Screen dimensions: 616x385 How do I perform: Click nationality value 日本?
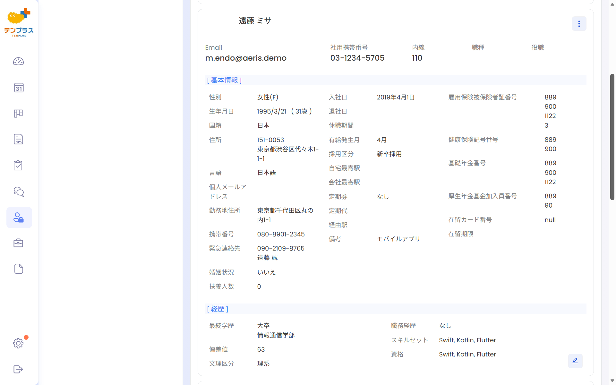(263, 125)
